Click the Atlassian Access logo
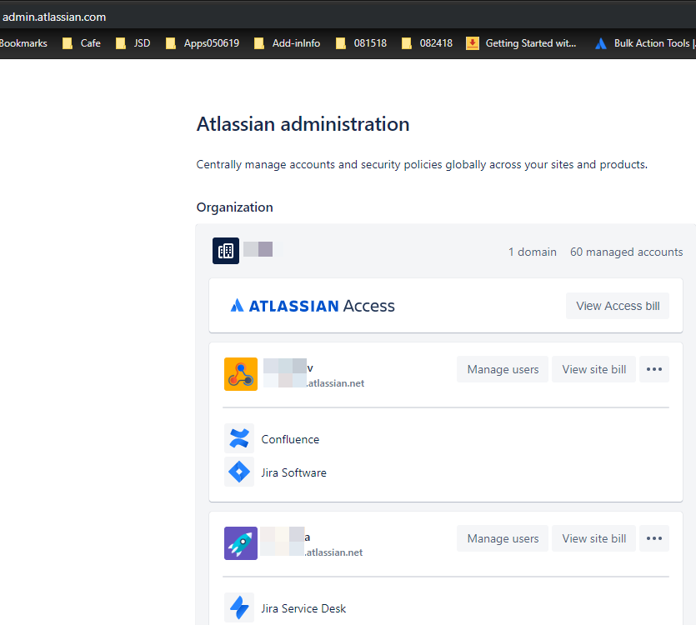Screen dimensions: 696x625 (313, 306)
